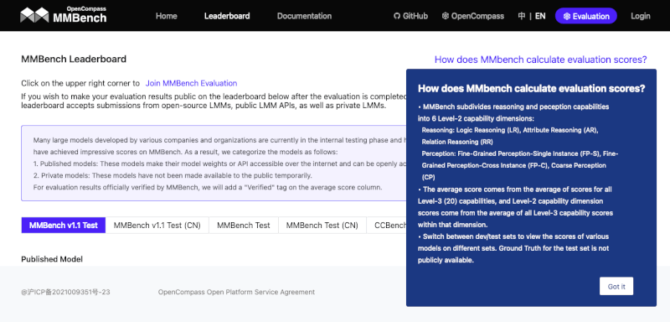Open the OpenCompass link in the header

[x=473, y=16]
